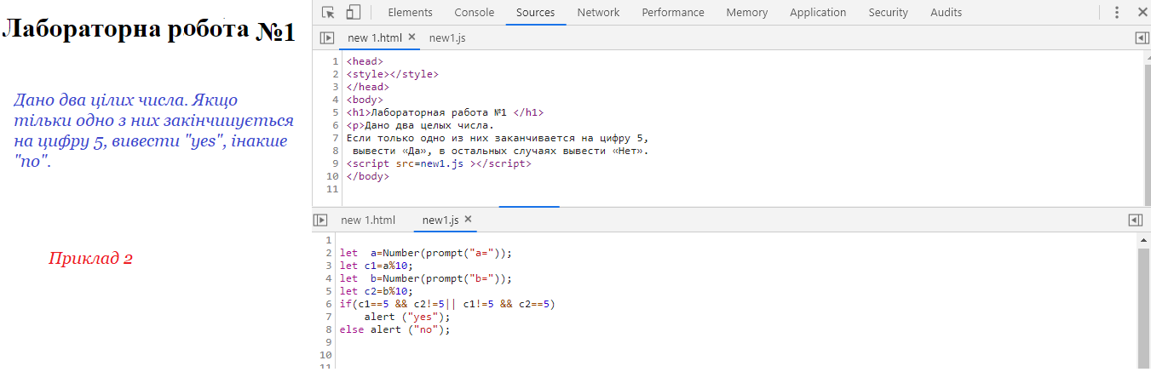Viewport: 1151px width, 372px height.
Task: Set breakpoint on line 6 of new1.js
Action: (x=328, y=304)
